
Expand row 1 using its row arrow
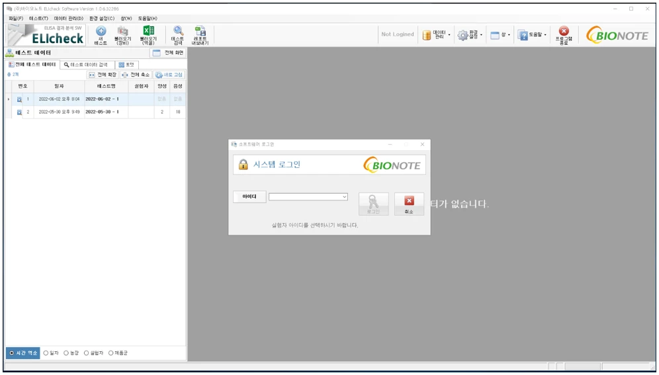coord(9,99)
